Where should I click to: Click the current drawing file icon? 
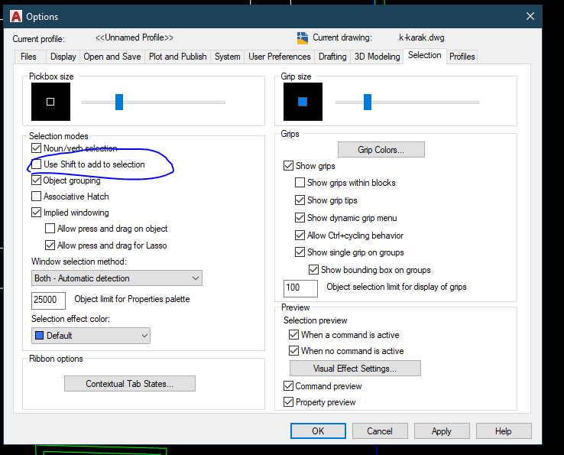(x=302, y=37)
